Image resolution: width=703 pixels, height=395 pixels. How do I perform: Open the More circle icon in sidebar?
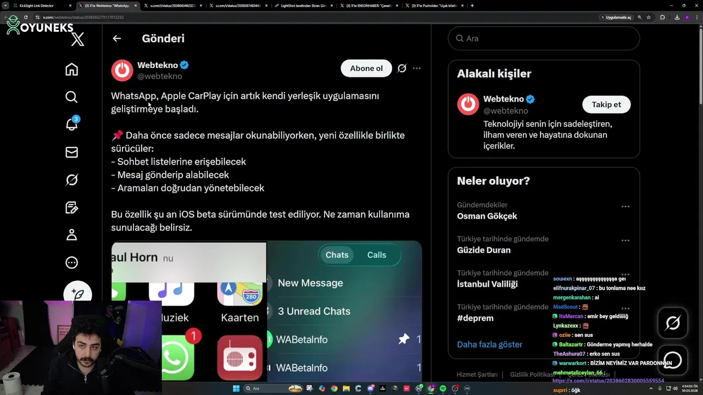[71, 263]
